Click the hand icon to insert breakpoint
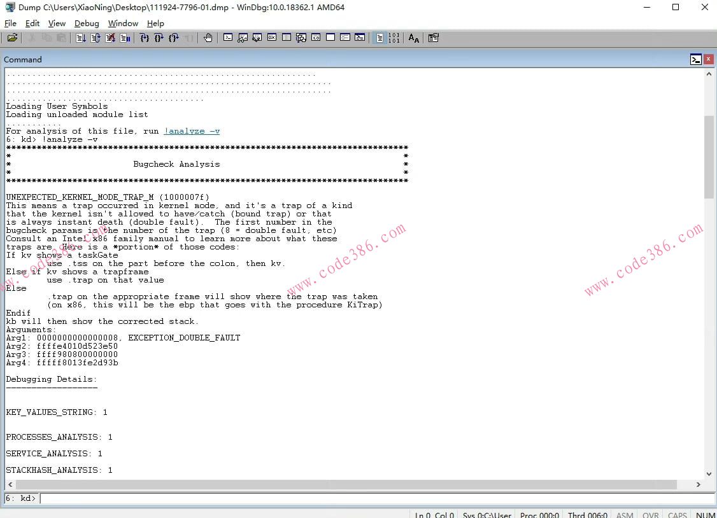 pyautogui.click(x=208, y=38)
